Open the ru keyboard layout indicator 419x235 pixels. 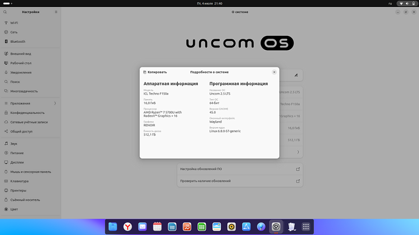tap(390, 3)
